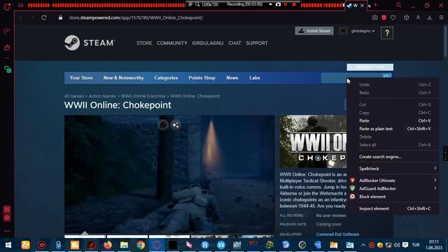
Task: Open tab search magnifier icon
Action: click(x=398, y=5)
